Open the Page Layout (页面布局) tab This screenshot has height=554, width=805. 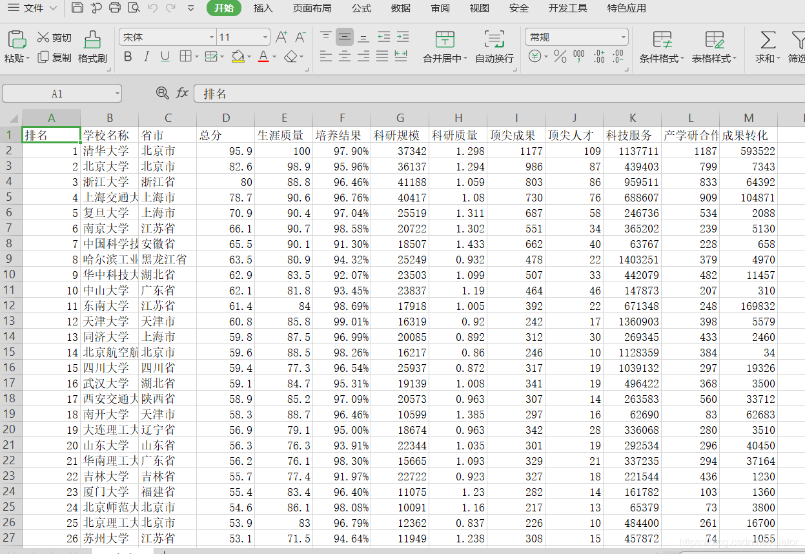tap(312, 8)
